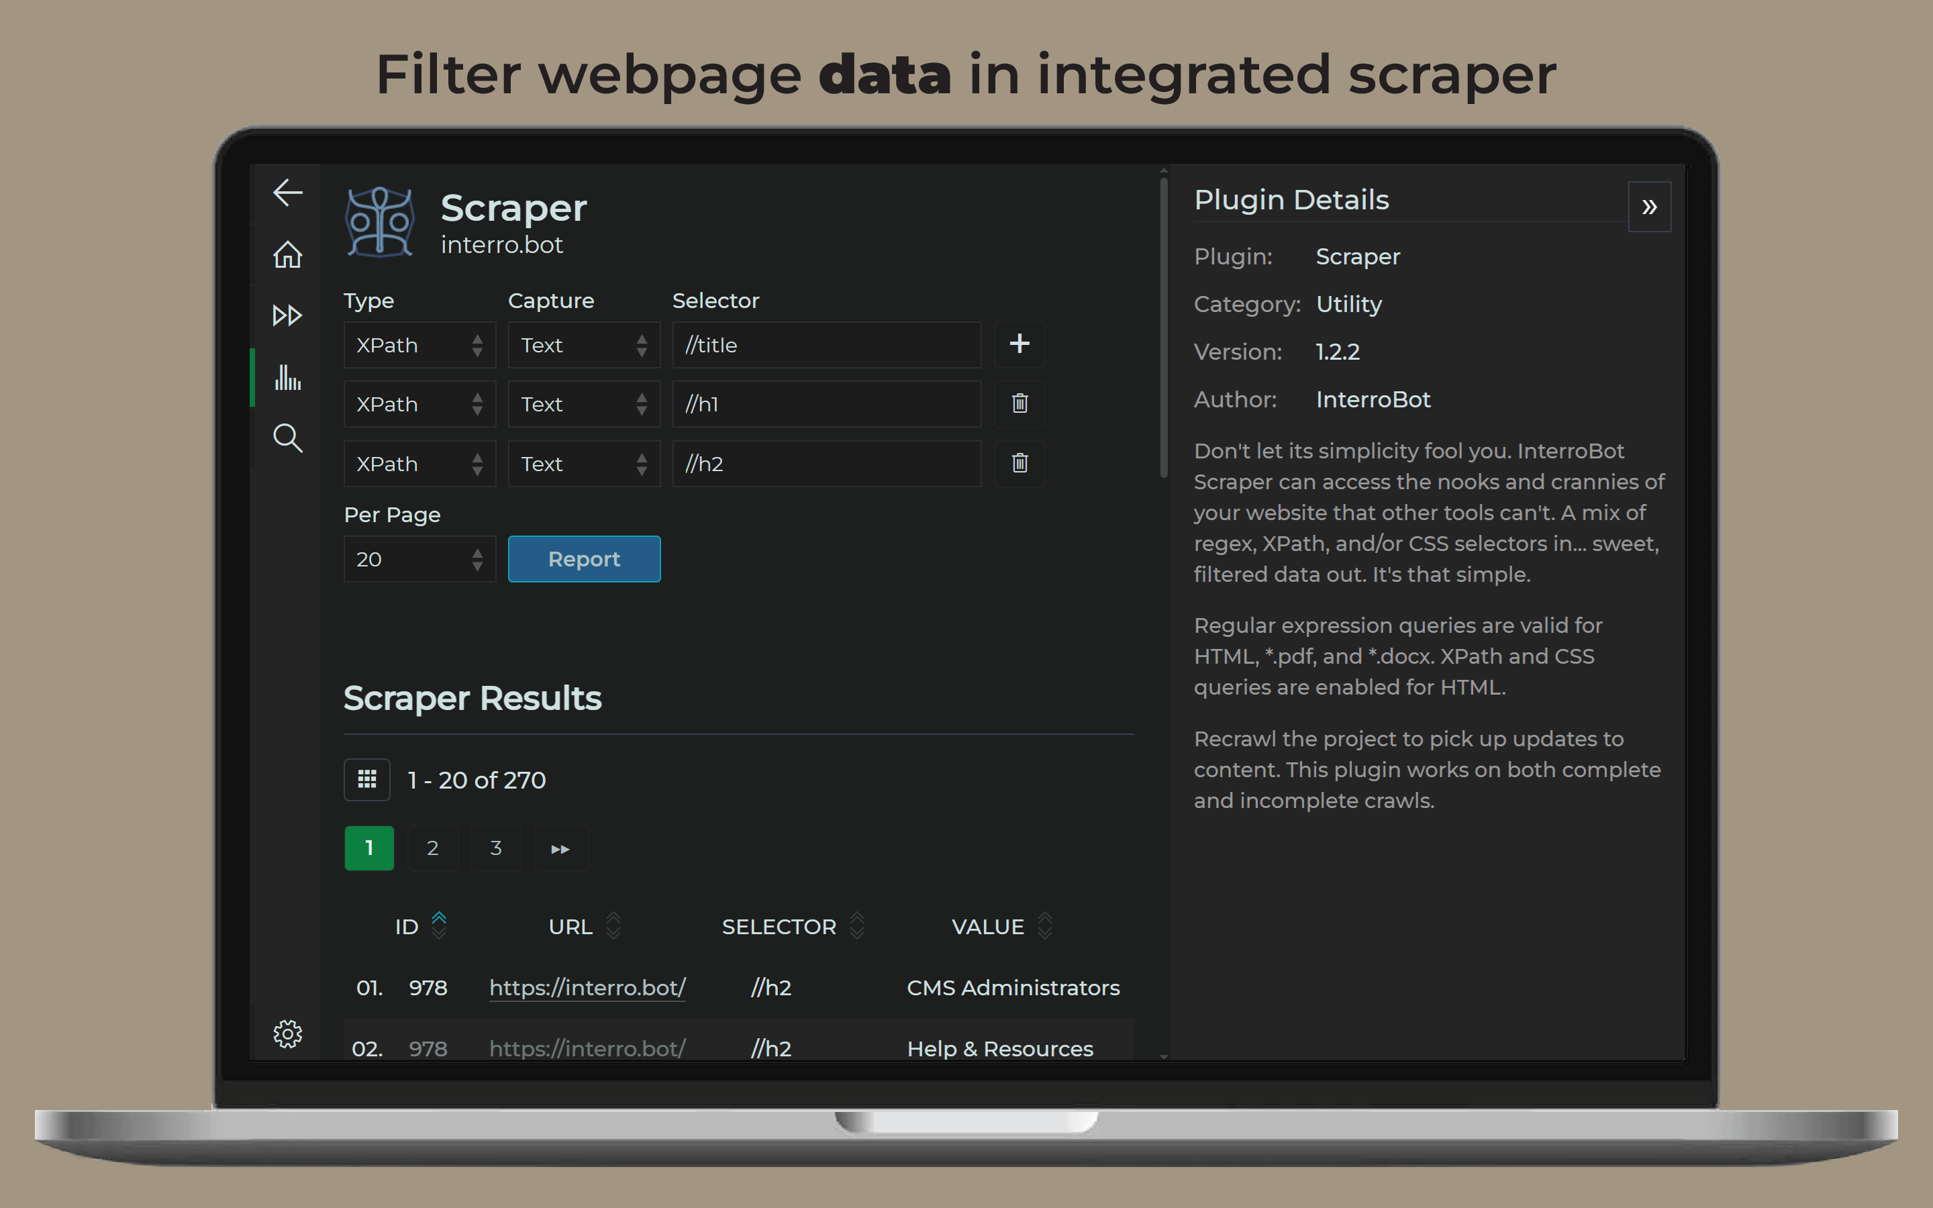Open the https://interro.bot/ link in row 02
Image resolution: width=1933 pixels, height=1208 pixels.
(x=587, y=1049)
